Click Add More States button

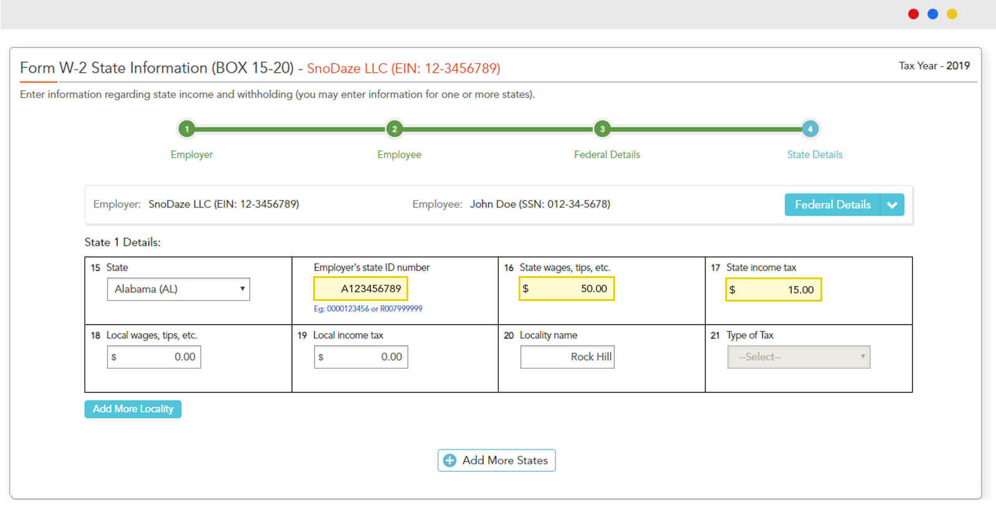tap(496, 461)
